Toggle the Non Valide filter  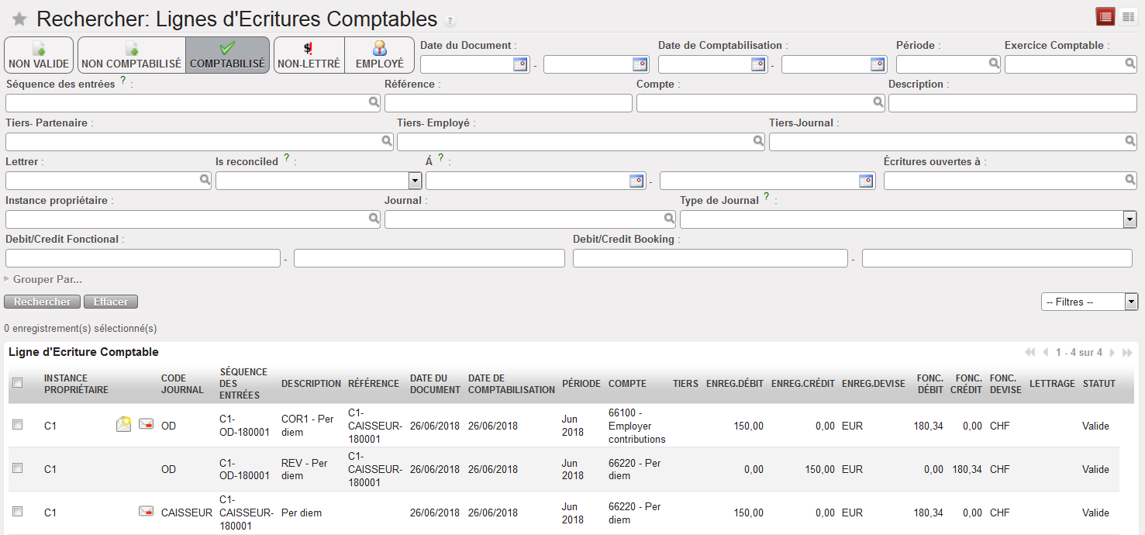click(x=39, y=56)
